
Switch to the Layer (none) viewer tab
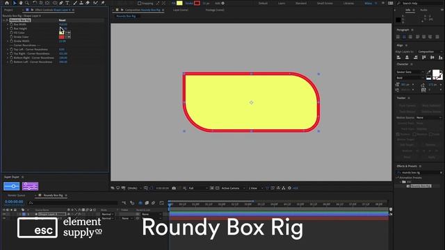(181, 10)
